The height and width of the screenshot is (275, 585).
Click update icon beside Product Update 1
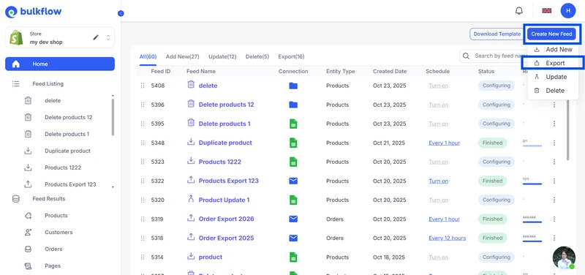tap(191, 199)
